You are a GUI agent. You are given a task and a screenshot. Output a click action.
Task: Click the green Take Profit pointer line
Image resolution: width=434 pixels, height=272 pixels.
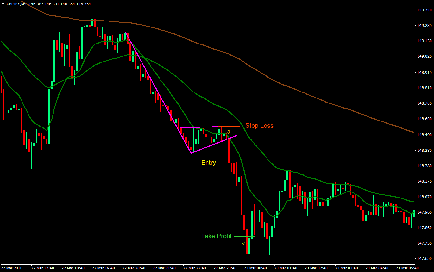(x=244, y=236)
